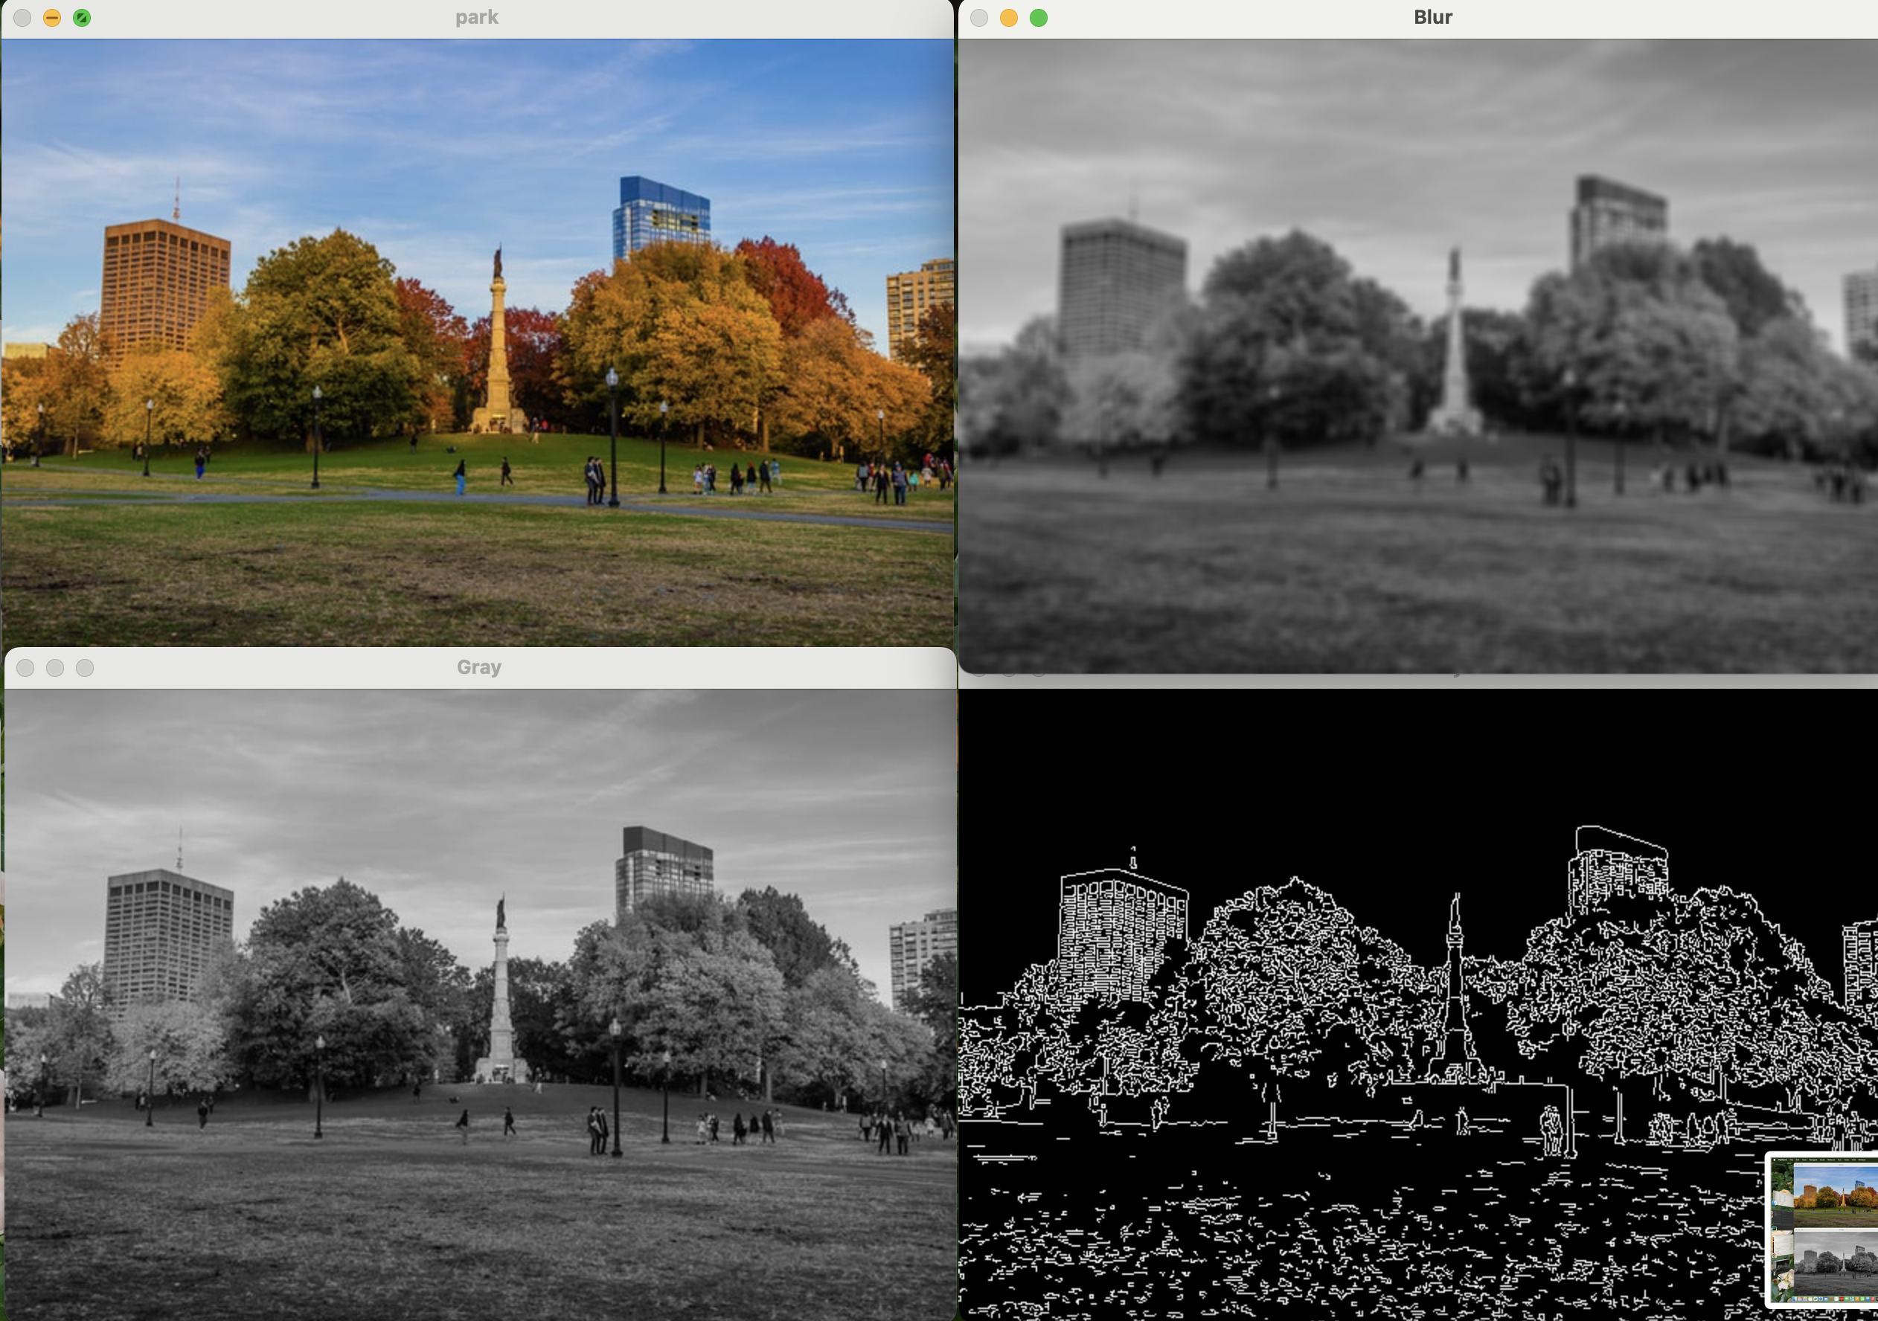Image resolution: width=1878 pixels, height=1321 pixels.
Task: Minimize the park window with yellow button
Action: tap(52, 18)
